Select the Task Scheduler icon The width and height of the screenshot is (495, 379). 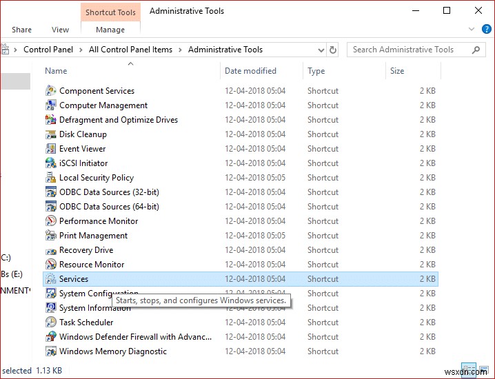[x=50, y=322]
